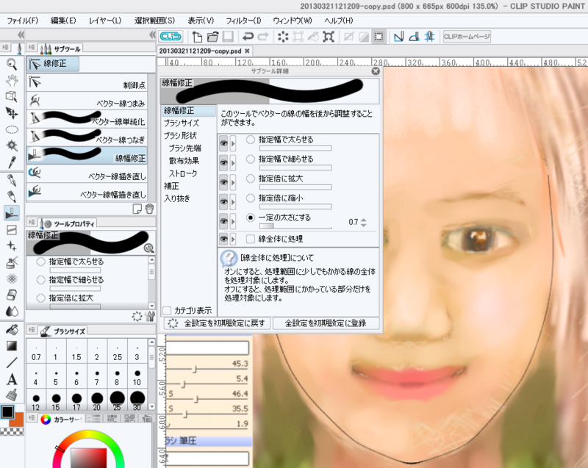
Task: Adjust the 一定の太さにする thickness slider
Action: point(295,226)
